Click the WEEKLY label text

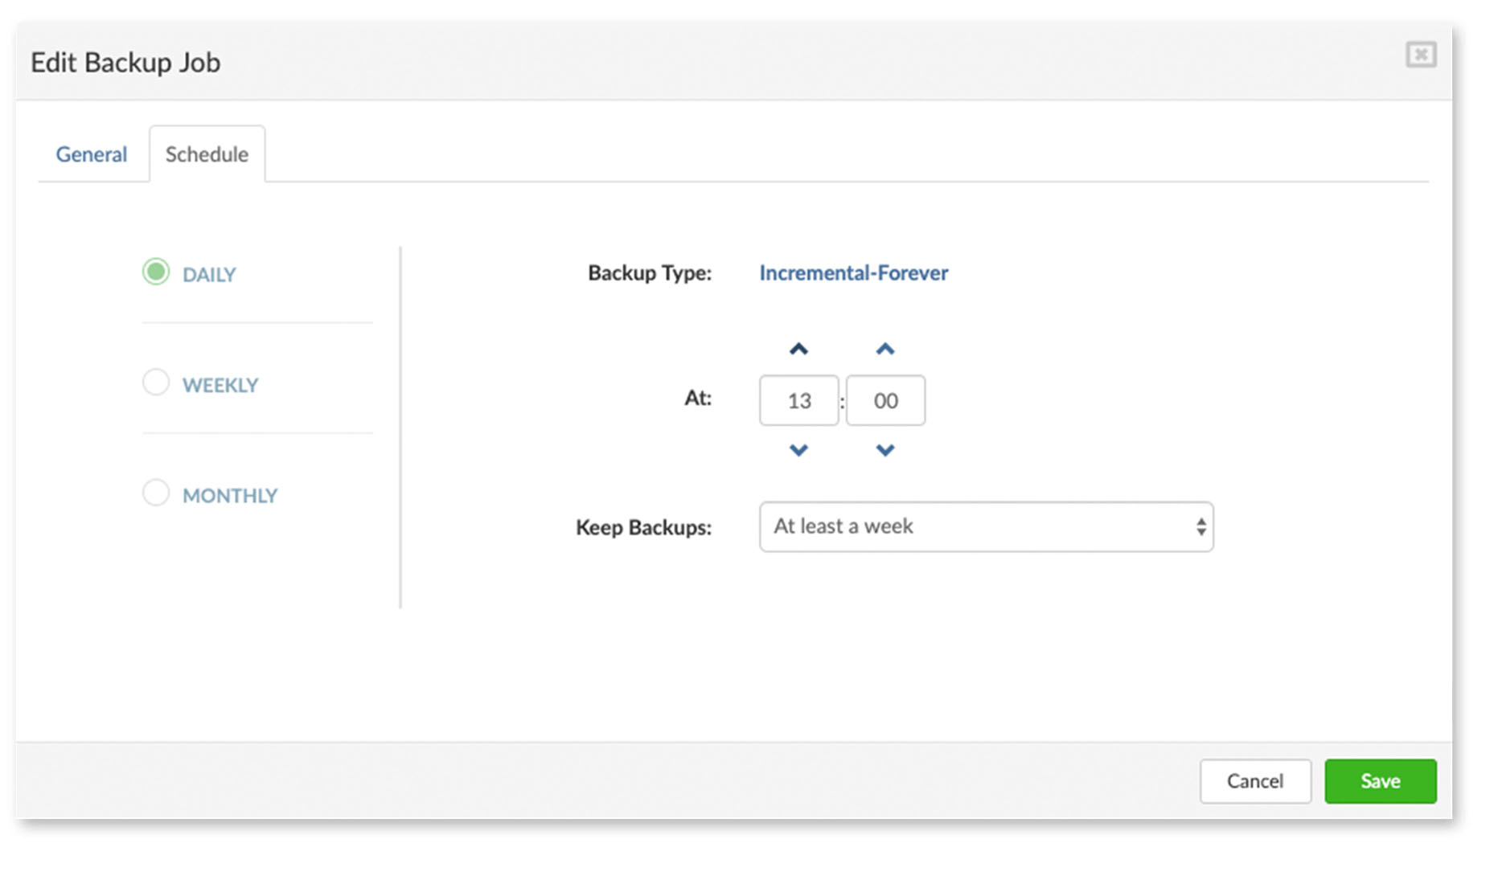coord(220,386)
